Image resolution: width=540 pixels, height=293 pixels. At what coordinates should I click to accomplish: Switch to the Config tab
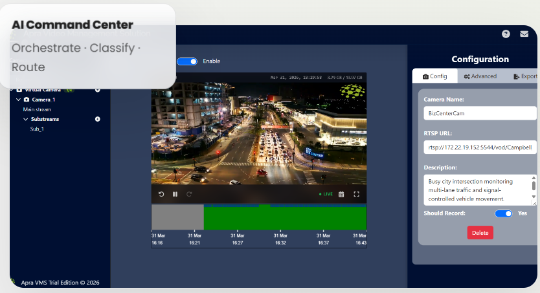pyautogui.click(x=435, y=76)
